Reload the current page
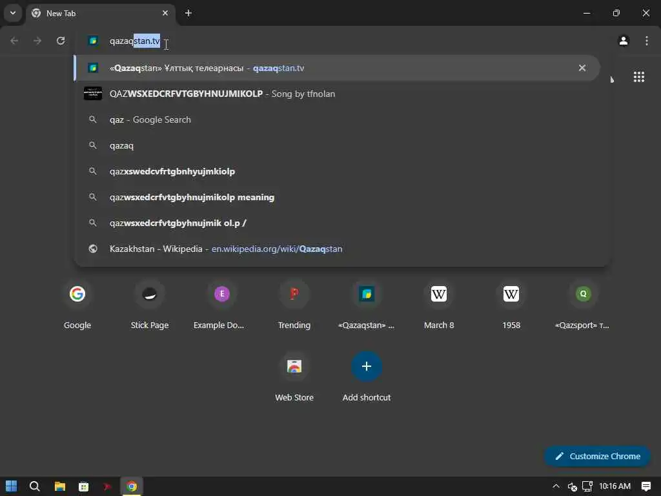Image resolution: width=661 pixels, height=496 pixels. click(x=61, y=41)
